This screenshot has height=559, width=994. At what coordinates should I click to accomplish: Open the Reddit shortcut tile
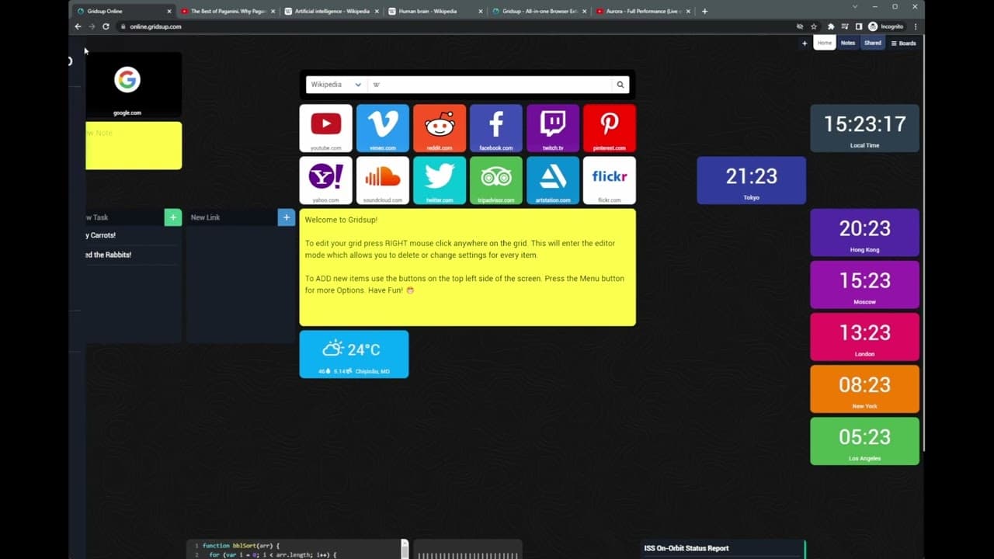tap(439, 128)
